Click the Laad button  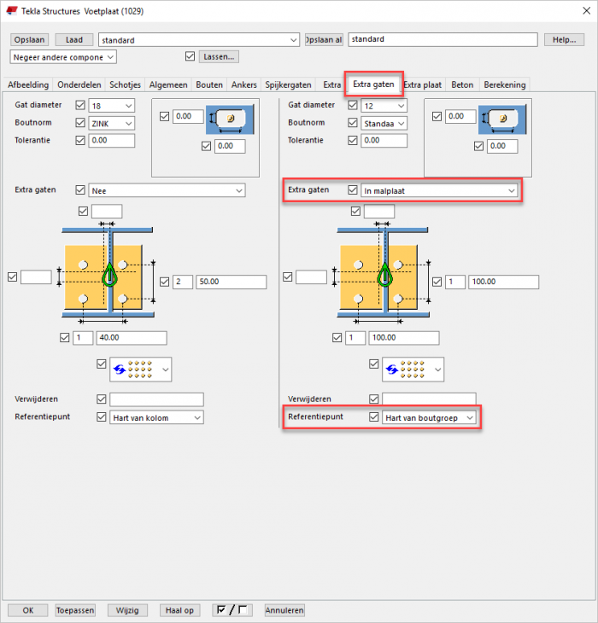(x=74, y=40)
